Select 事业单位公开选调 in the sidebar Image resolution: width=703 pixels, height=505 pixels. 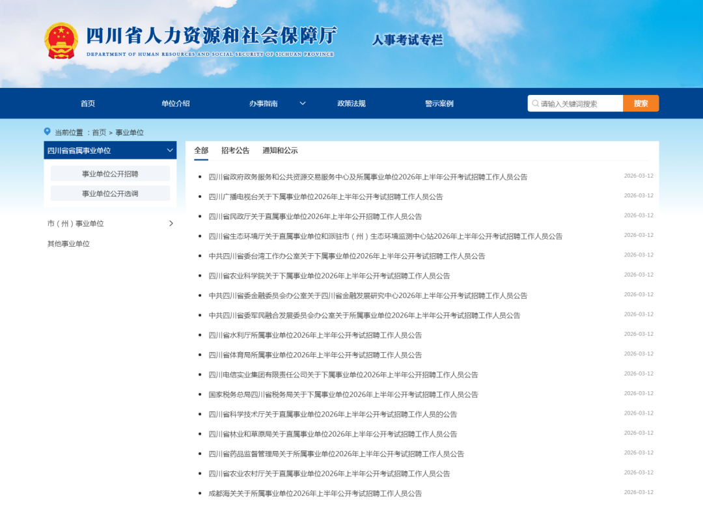(111, 193)
